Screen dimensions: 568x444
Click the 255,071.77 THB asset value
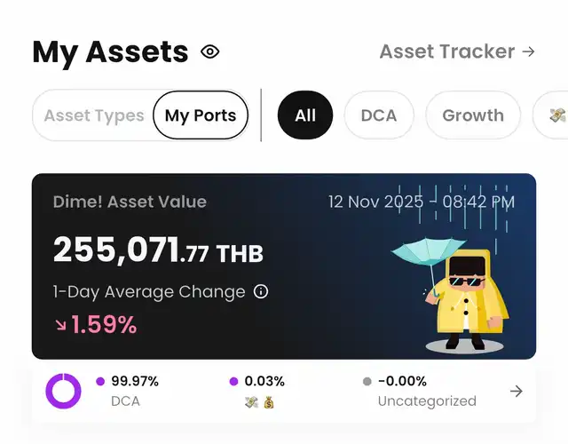coord(158,250)
